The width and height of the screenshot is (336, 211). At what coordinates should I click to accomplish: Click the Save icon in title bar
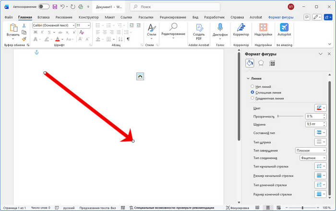click(55, 7)
